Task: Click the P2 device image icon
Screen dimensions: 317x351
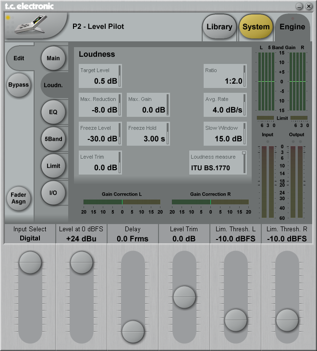Action: (31, 24)
